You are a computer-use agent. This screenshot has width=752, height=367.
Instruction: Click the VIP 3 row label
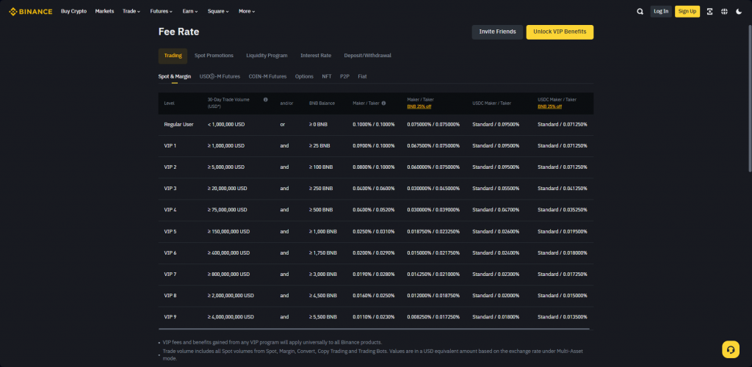(x=170, y=189)
